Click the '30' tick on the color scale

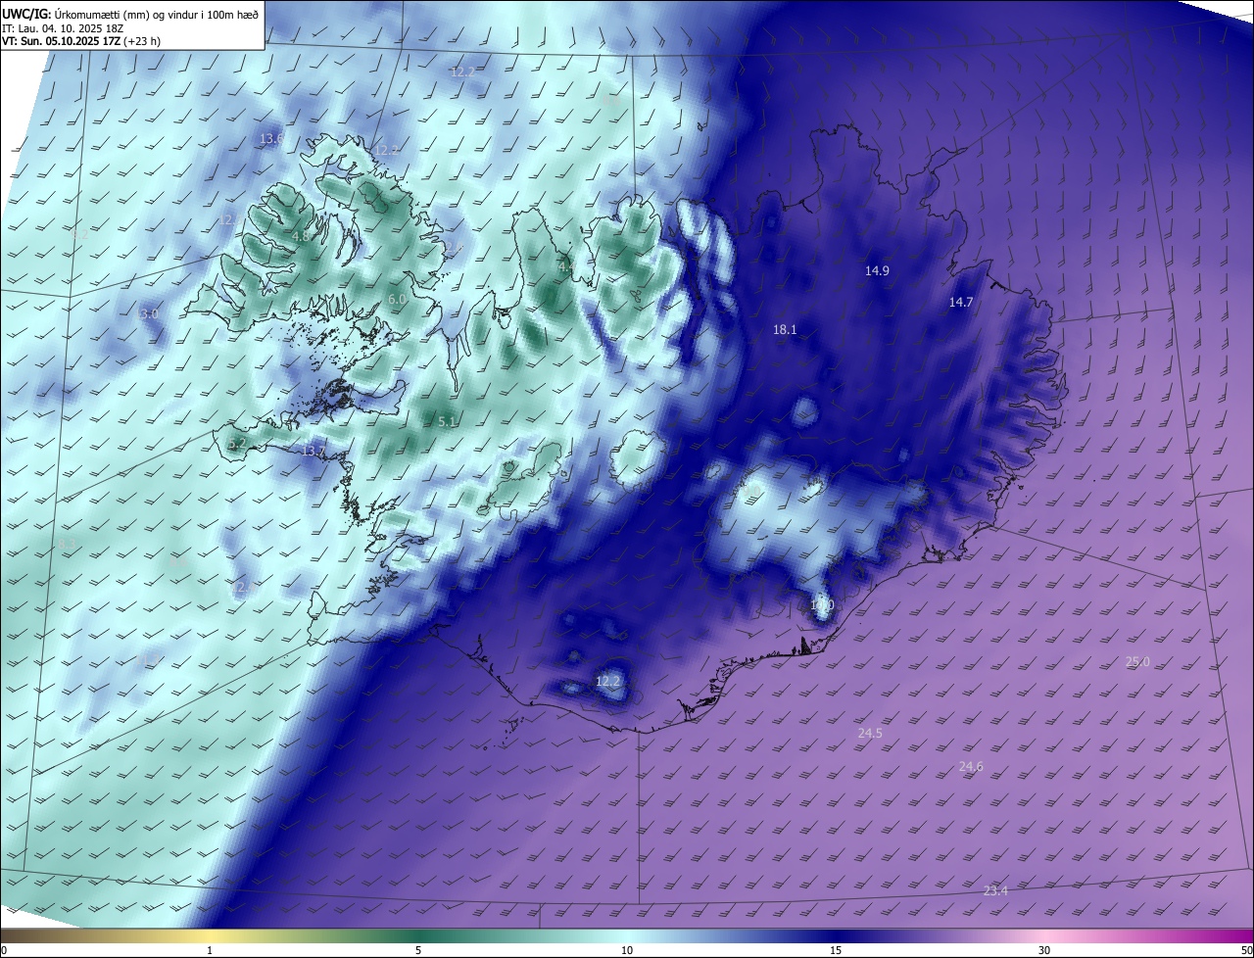[1044, 950]
